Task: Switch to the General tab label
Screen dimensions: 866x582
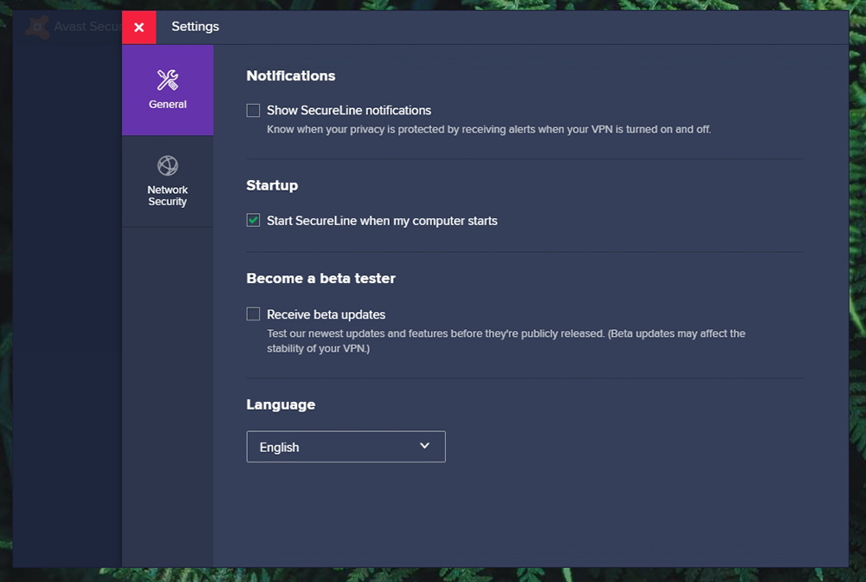Action: pyautogui.click(x=167, y=105)
